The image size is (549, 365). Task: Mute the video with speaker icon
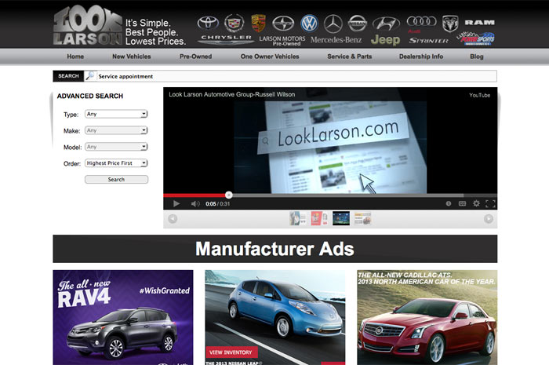pyautogui.click(x=195, y=203)
